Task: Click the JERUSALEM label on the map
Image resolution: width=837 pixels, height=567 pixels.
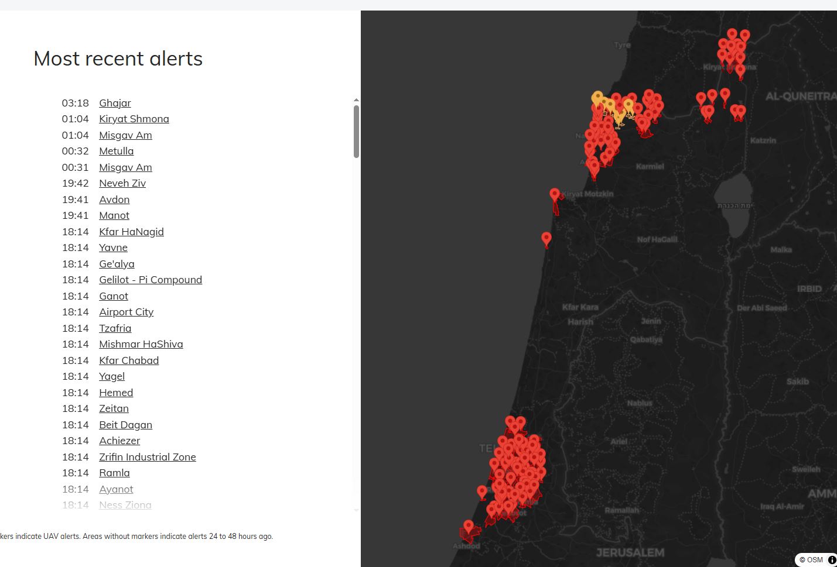Action: click(630, 552)
